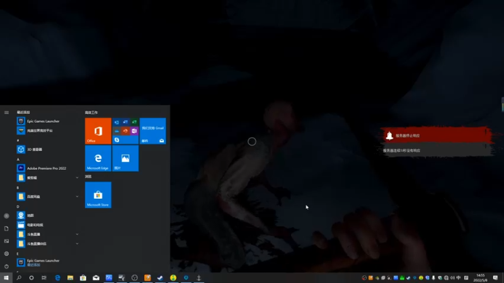This screenshot has height=283, width=504.
Task: Open the volume icon in system tray
Action: click(452, 278)
